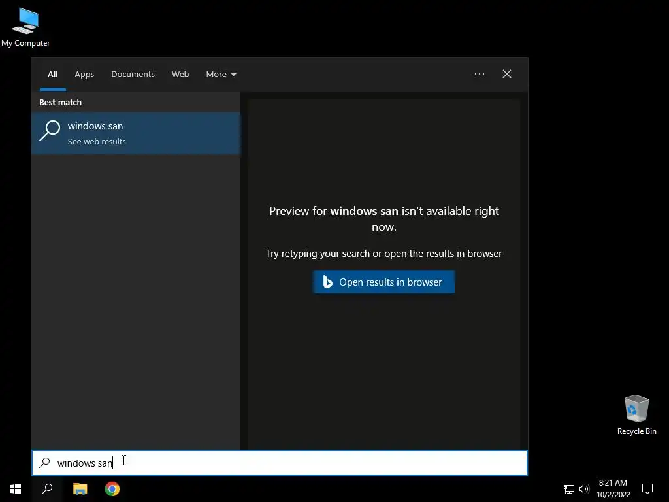Click the three-dot options in search panel
Viewport: 669px width, 502px height.
click(x=480, y=74)
